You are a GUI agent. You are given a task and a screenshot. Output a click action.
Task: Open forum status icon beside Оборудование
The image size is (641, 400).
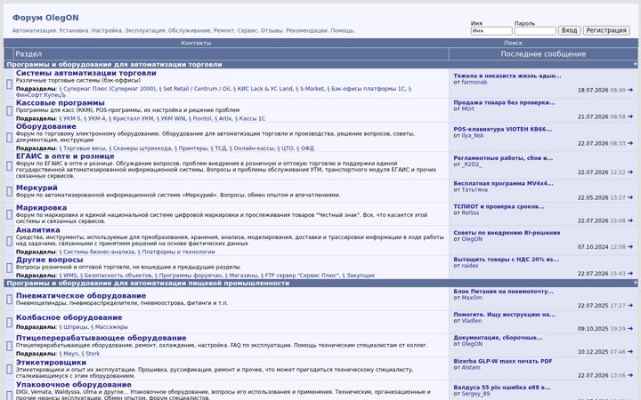coord(9,138)
